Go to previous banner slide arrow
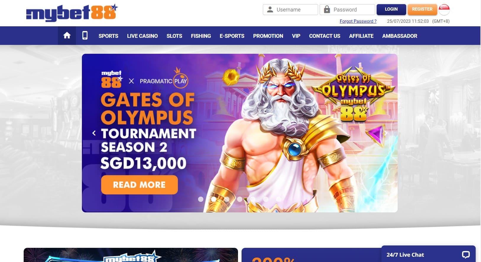 94,133
